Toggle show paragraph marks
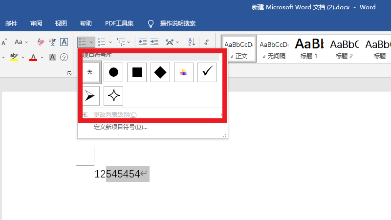The height and width of the screenshot is (220, 391). point(207,42)
